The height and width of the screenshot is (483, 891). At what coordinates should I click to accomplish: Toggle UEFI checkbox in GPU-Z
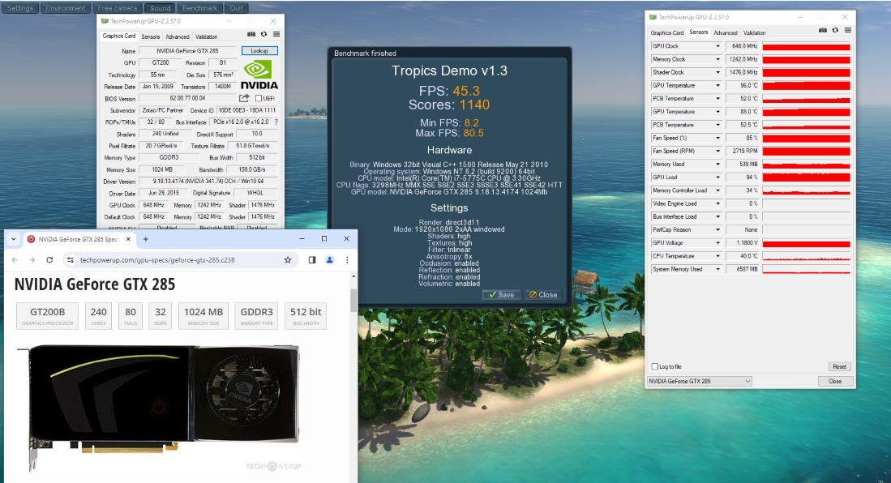259,98
